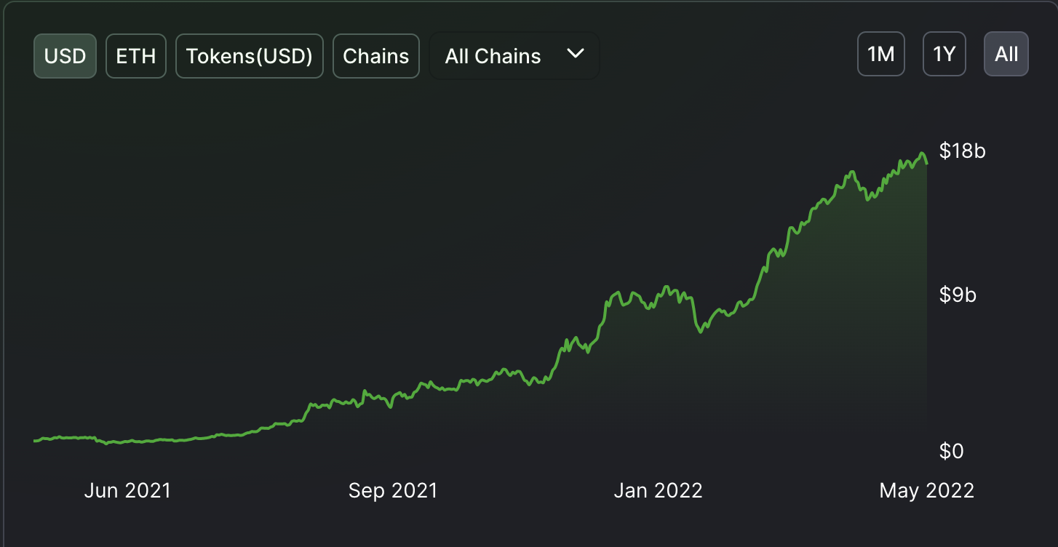Image resolution: width=1058 pixels, height=547 pixels.
Task: Click the $18b y-axis label
Action: (x=962, y=151)
